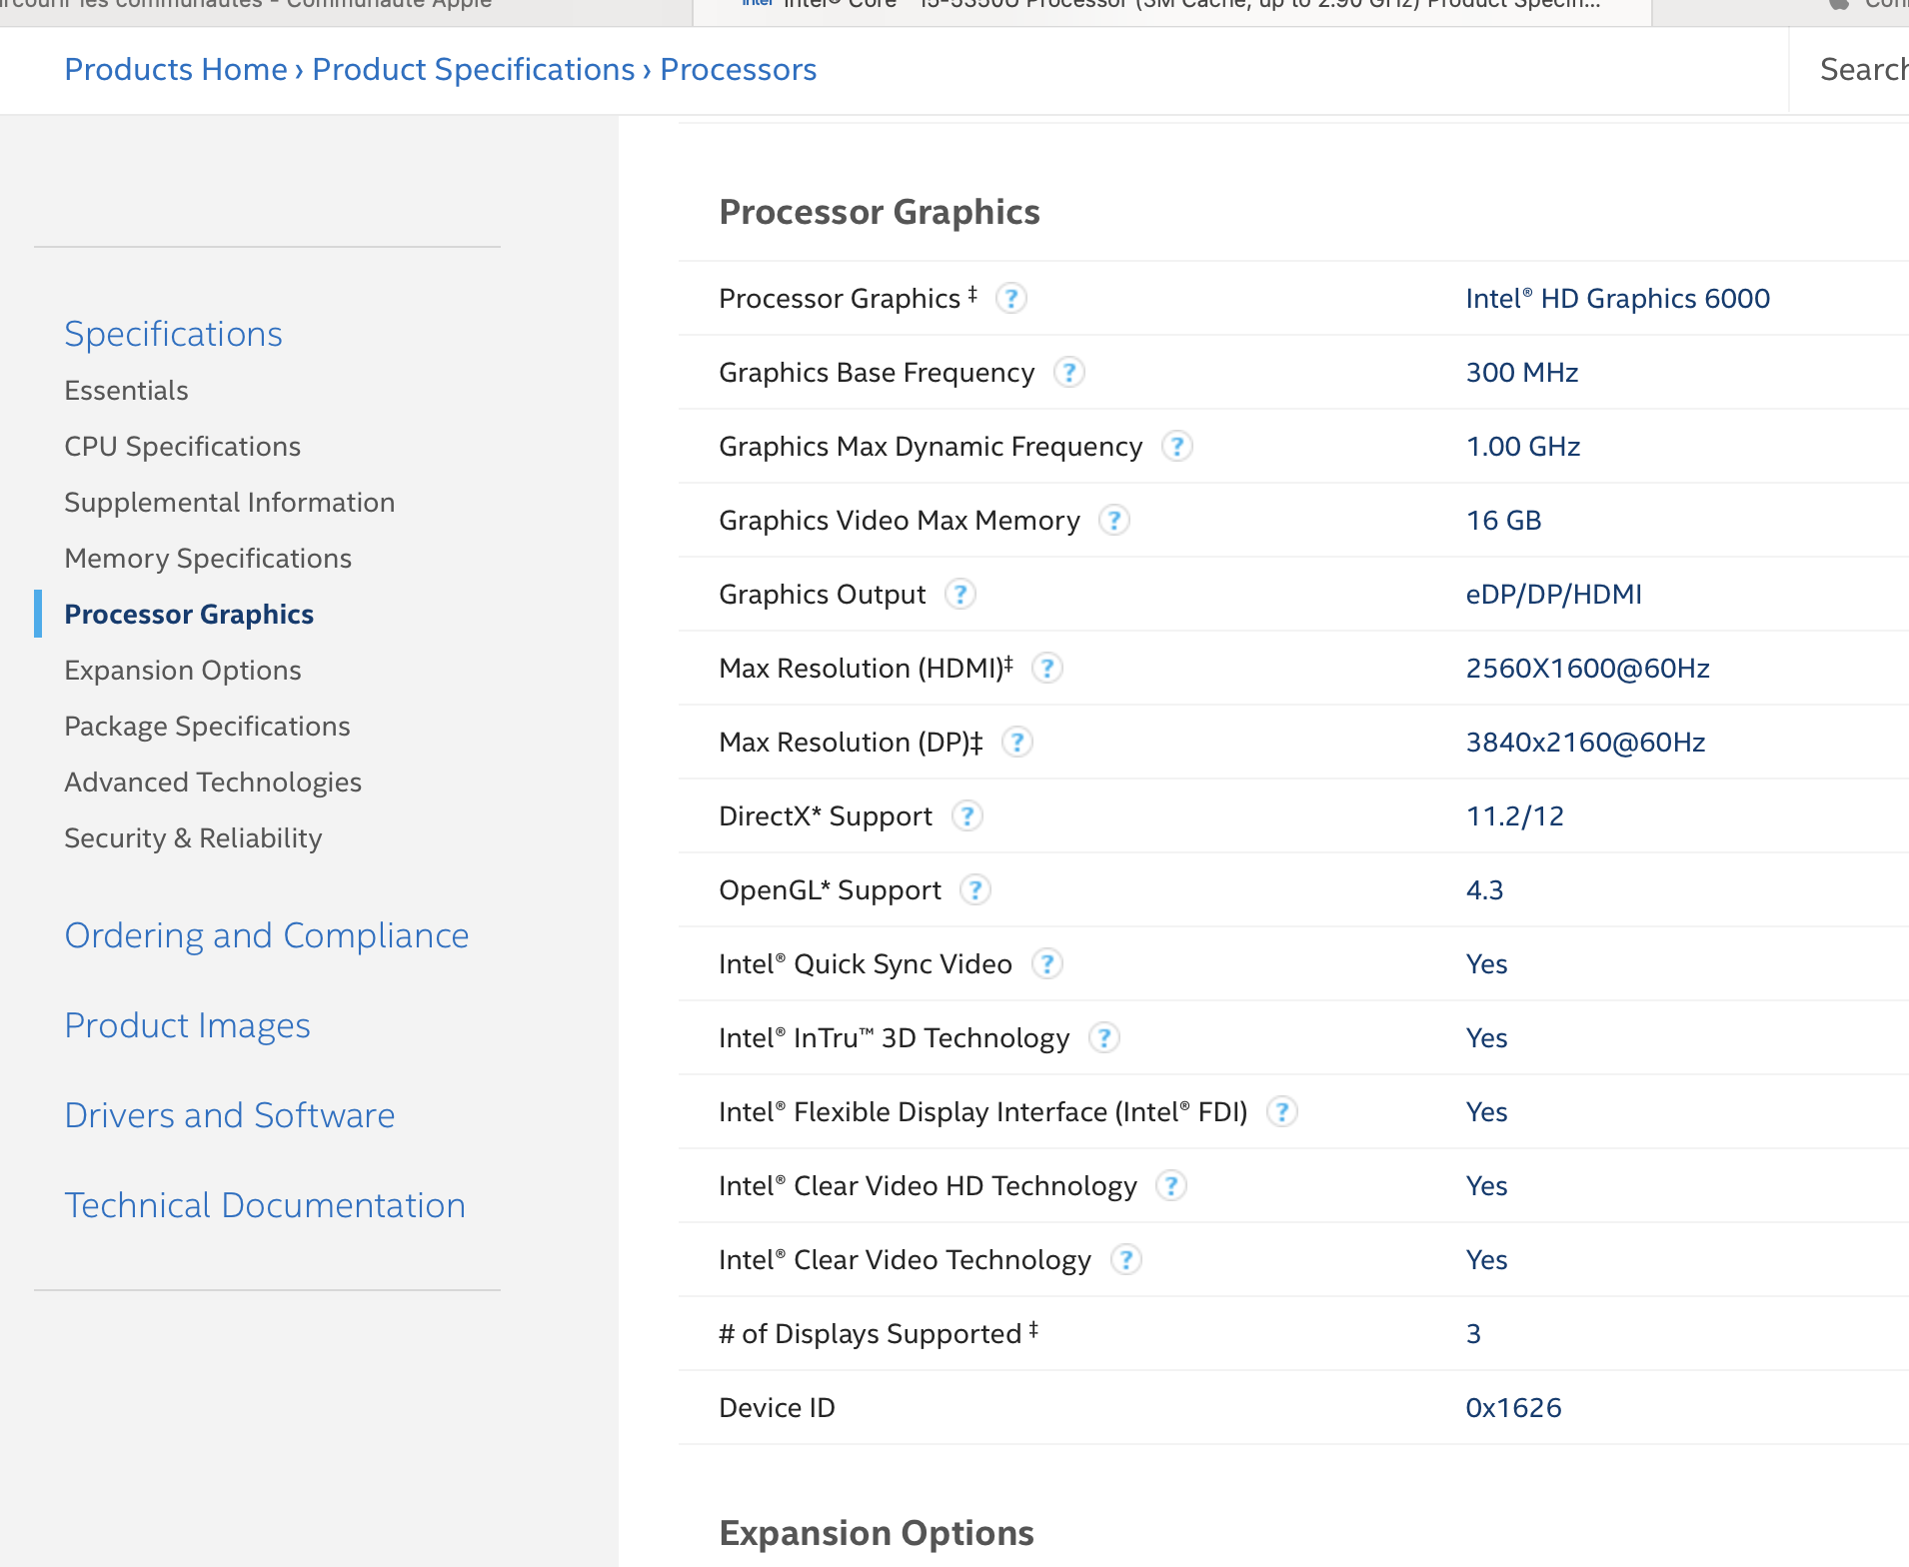Click help icon for Intel Flexible Display Interface
The image size is (1909, 1567).
(x=1281, y=1112)
